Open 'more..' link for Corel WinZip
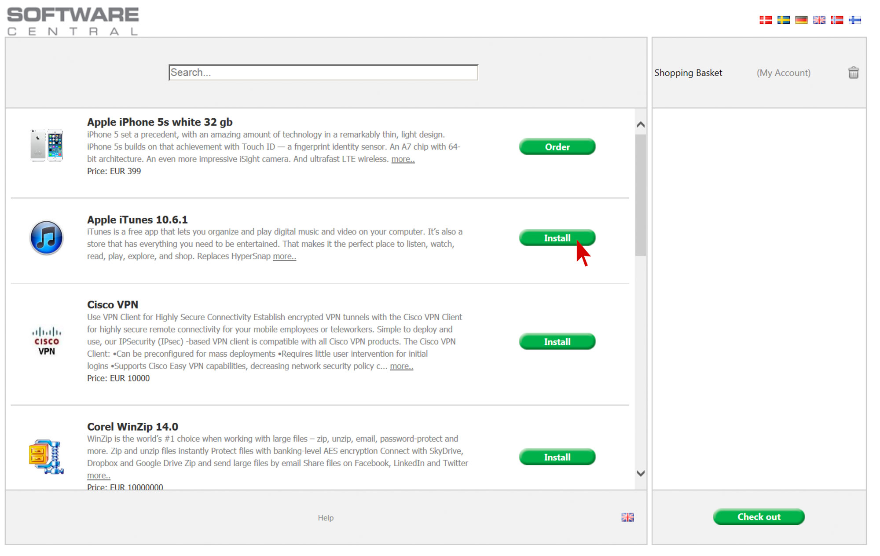Image resolution: width=880 pixels, height=556 pixels. tap(99, 476)
